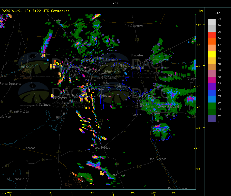Click the 2200m elevation label near the bottom

pyautogui.click(x=68, y=185)
